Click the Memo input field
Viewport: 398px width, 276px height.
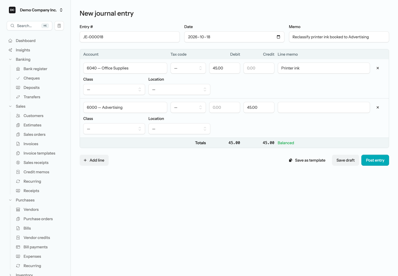[339, 37]
